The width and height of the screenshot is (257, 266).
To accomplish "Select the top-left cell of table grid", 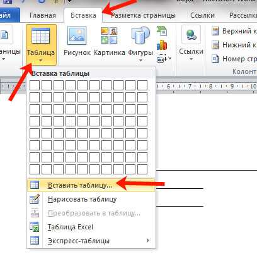I will (35, 85).
